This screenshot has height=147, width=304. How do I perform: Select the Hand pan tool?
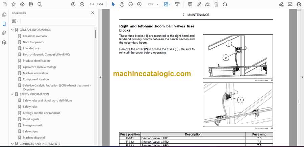(122, 4)
